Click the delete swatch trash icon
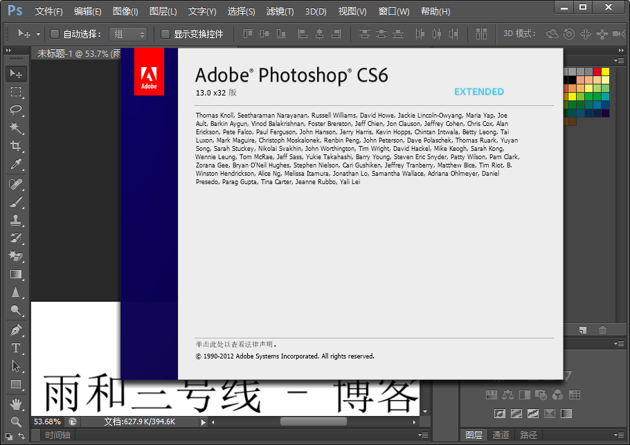Screen dimensions: 630x445 pos(603,330)
